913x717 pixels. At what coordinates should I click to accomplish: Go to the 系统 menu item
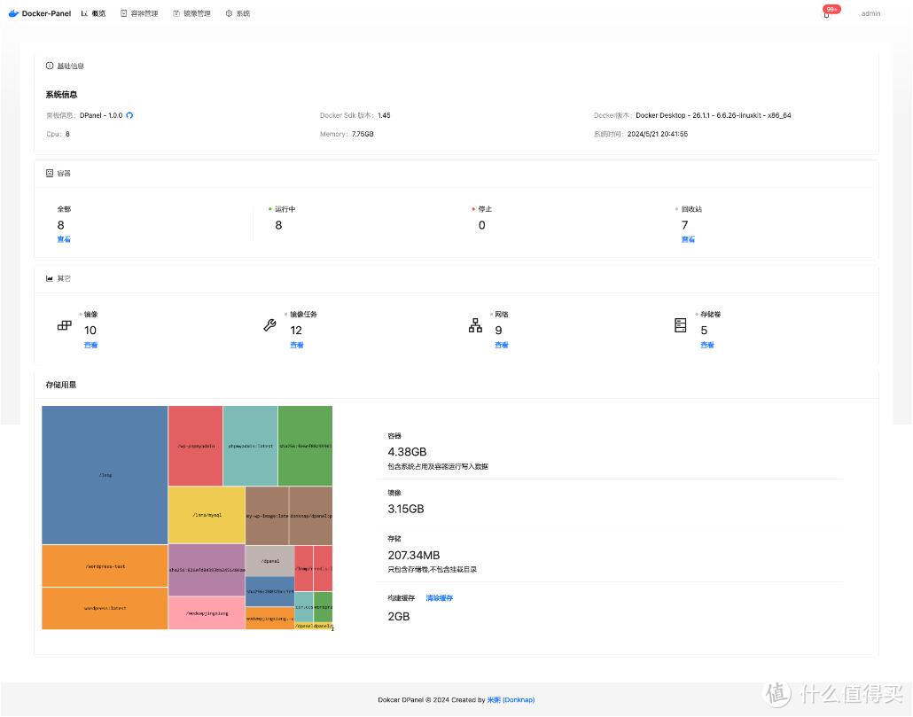pos(238,13)
